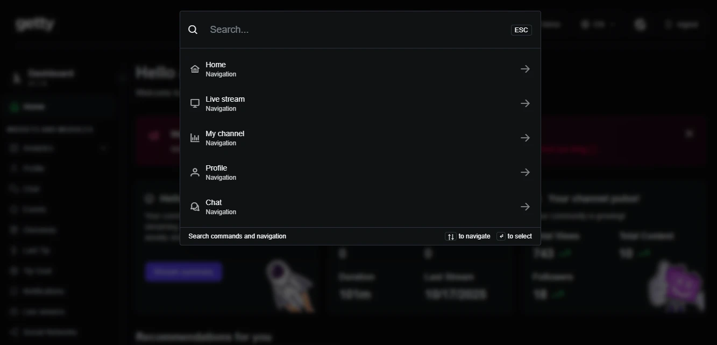This screenshot has width=717, height=345.
Task: Click the arrow on the Chat row
Action: pos(526,207)
